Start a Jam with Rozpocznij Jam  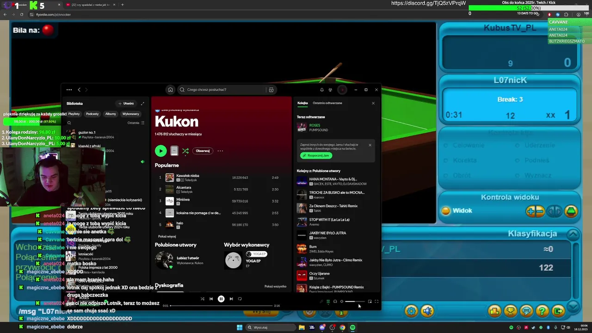[316, 155]
